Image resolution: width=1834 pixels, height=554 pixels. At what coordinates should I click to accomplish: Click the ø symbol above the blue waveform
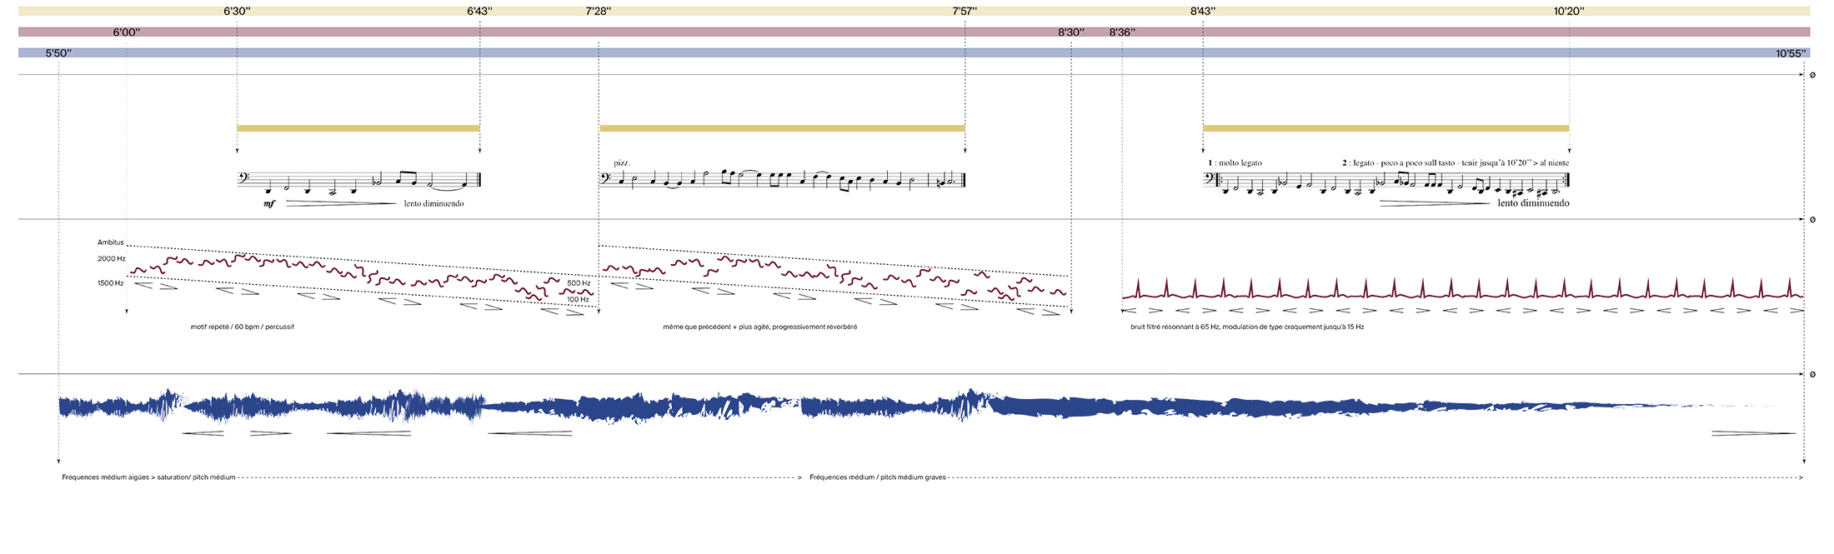pyautogui.click(x=1812, y=375)
